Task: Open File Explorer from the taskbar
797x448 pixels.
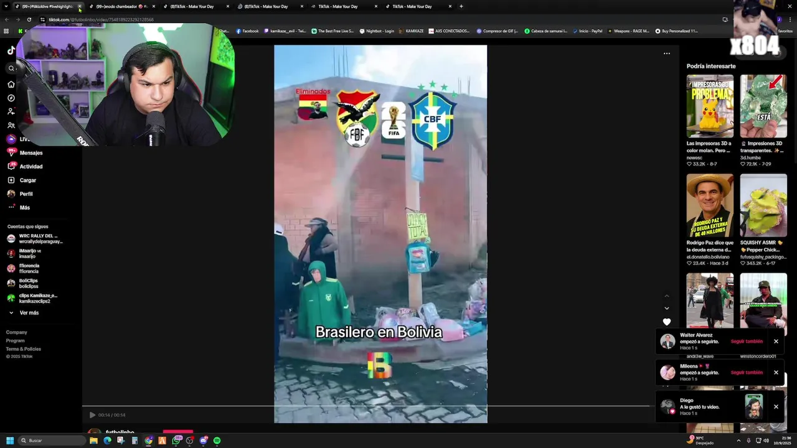Action: [x=93, y=441]
